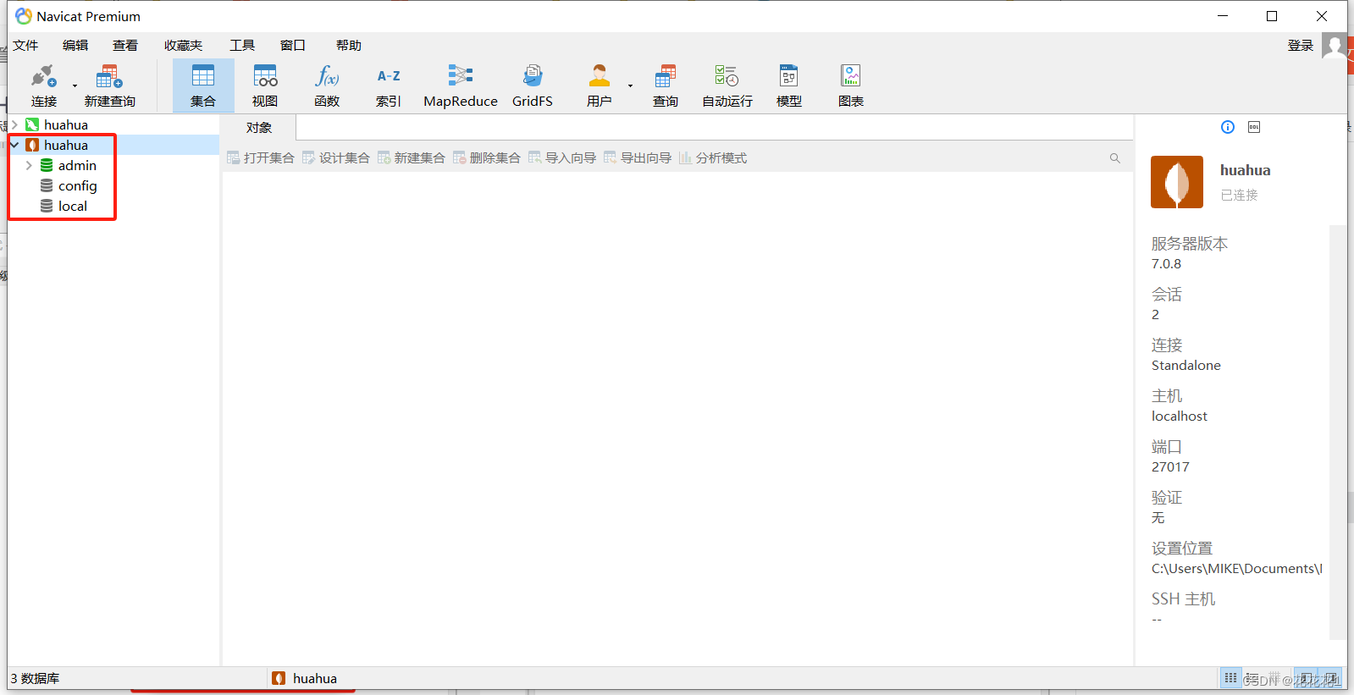Viewport: 1354px width, 695px height.
Task: Select the highlighted huahua MongoDB connection row
Action: click(113, 145)
